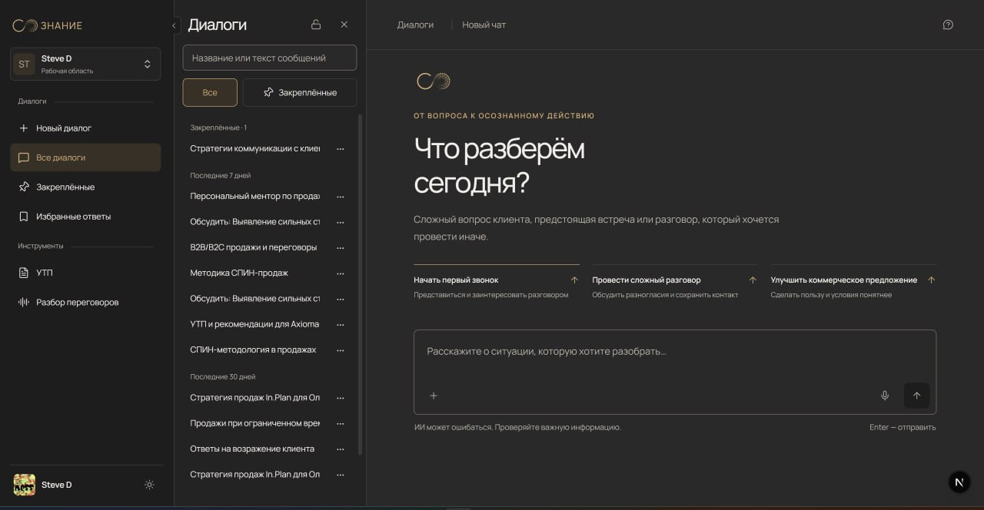The width and height of the screenshot is (984, 510).
Task: Open options for Ответы на возражение dialog
Action: [341, 449]
